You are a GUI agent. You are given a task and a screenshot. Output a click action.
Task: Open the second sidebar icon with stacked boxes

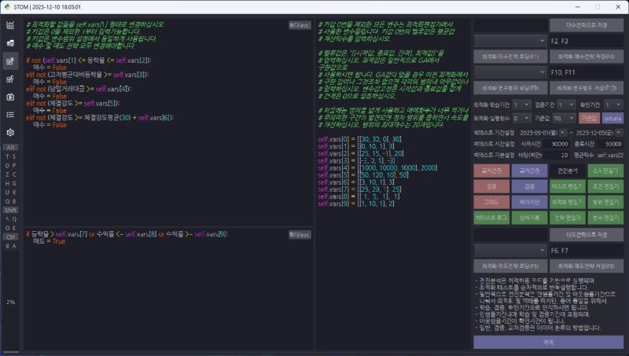coord(10,43)
